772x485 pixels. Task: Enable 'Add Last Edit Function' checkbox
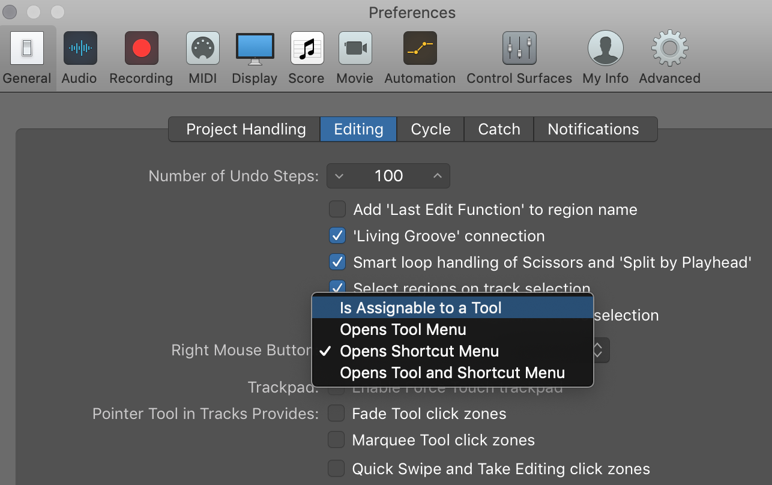[337, 209]
